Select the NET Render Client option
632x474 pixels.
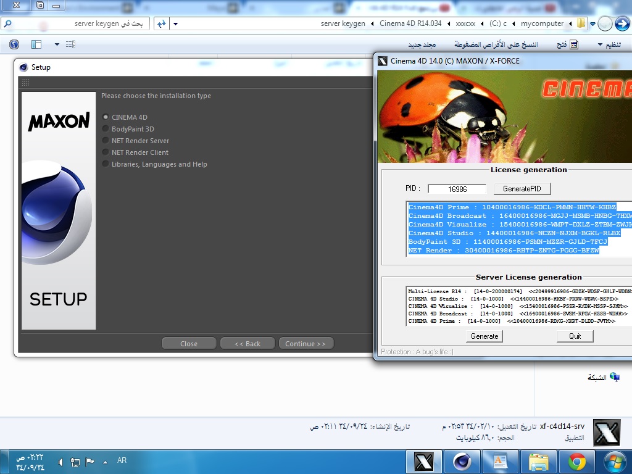pos(106,152)
